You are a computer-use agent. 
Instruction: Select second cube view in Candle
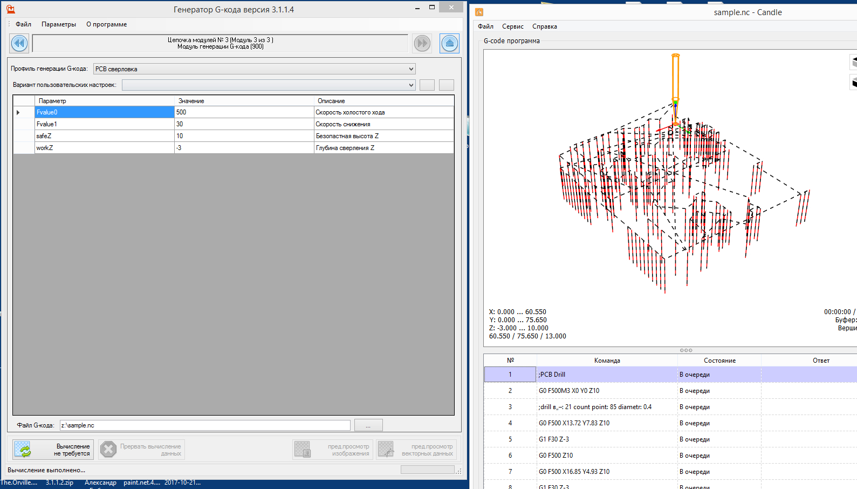pyautogui.click(x=853, y=82)
